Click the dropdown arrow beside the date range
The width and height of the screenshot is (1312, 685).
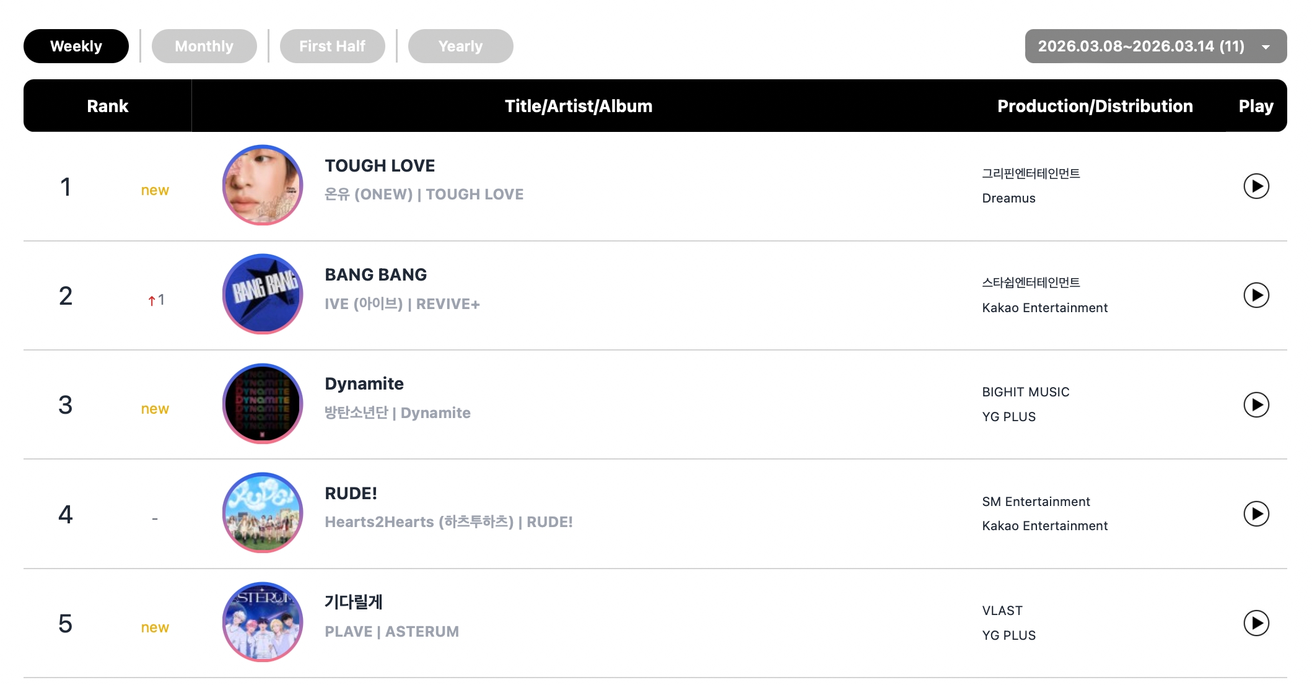1266,47
